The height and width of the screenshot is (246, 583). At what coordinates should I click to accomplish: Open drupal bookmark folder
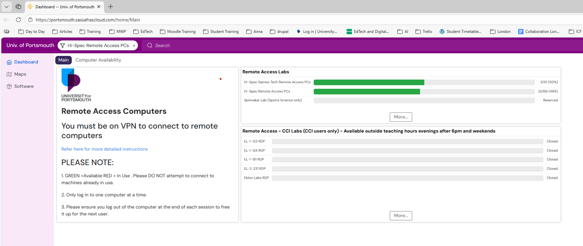click(279, 32)
